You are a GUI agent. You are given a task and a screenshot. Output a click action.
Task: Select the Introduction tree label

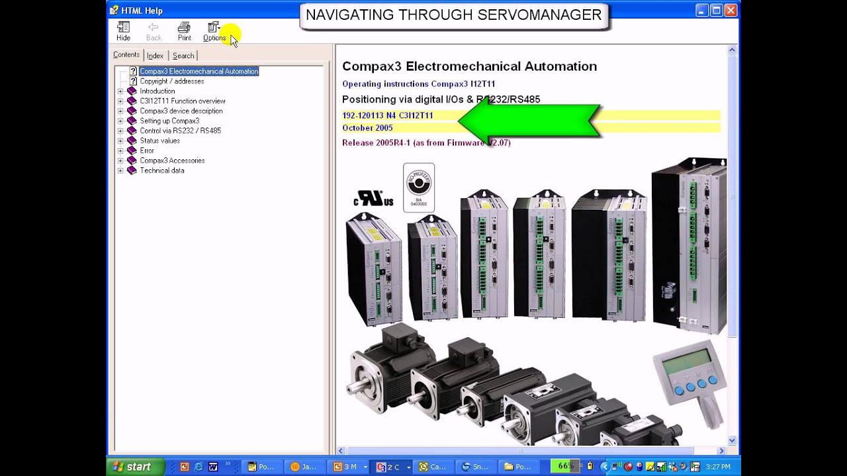pos(157,91)
